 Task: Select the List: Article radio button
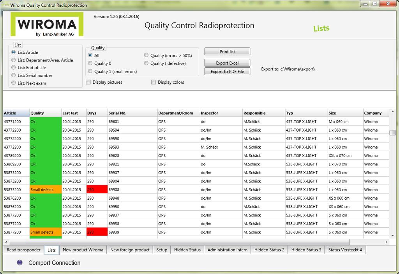click(x=14, y=52)
